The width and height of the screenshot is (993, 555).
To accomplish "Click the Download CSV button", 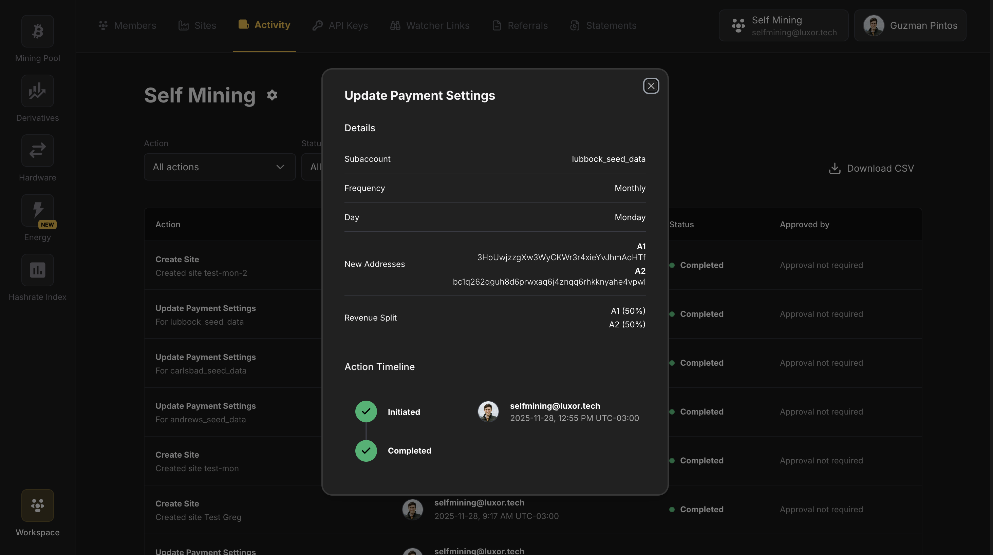I will click(871, 168).
